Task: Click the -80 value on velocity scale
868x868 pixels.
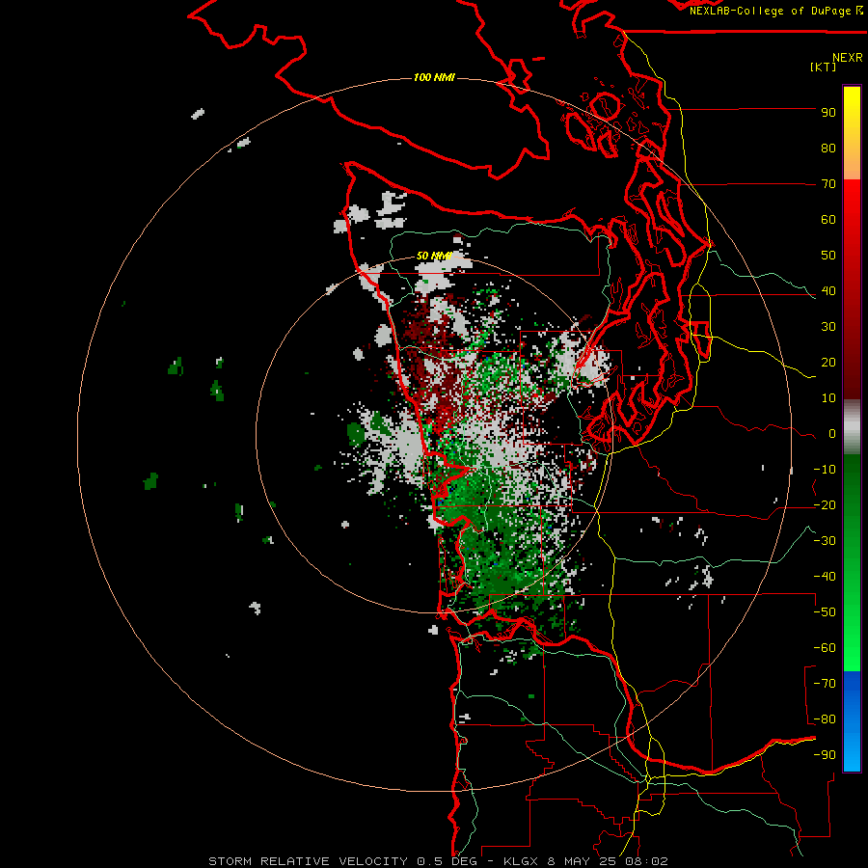Action: click(x=825, y=719)
